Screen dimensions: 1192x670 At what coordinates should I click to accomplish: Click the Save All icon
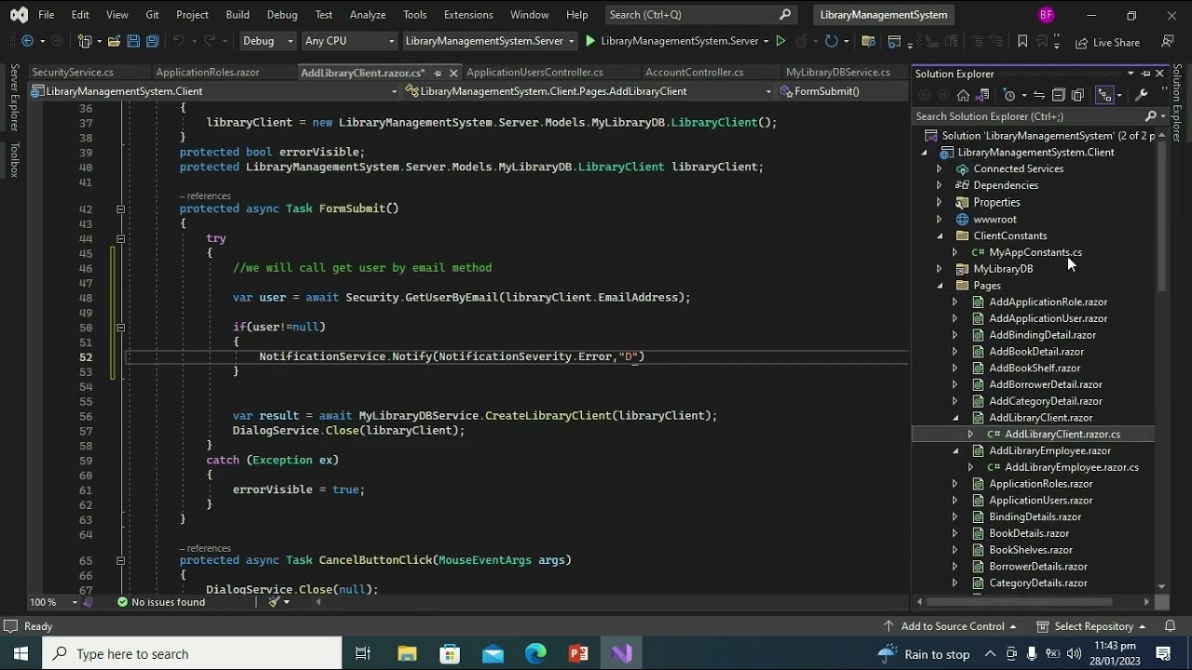pyautogui.click(x=152, y=41)
